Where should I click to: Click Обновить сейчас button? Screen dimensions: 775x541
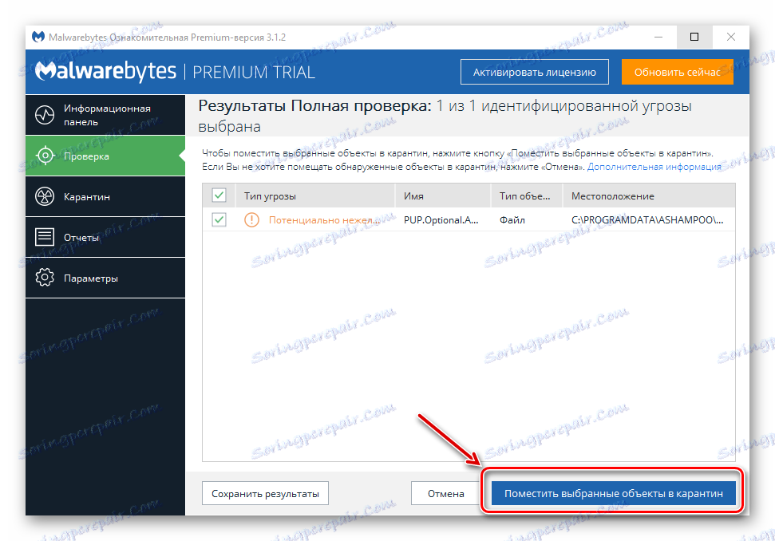pyautogui.click(x=677, y=72)
